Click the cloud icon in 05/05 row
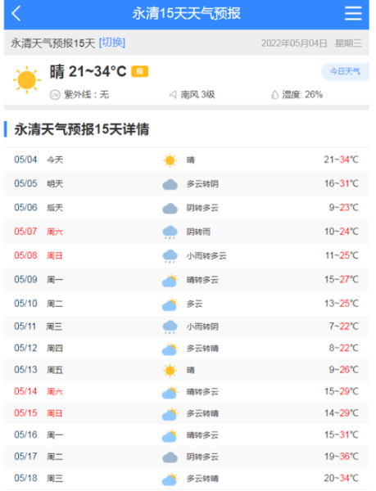Image resolution: width=376 pixels, height=491 pixels. (170, 184)
